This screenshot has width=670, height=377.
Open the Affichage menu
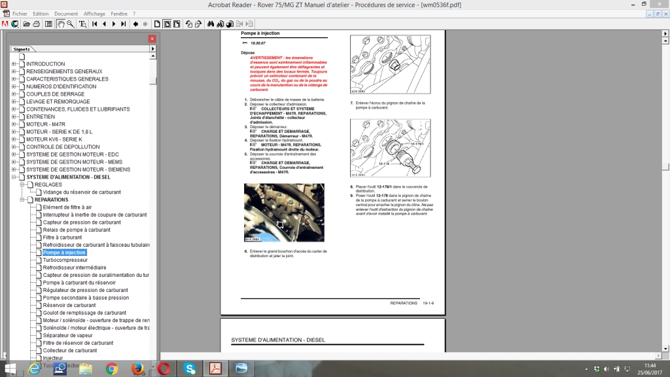(94, 14)
